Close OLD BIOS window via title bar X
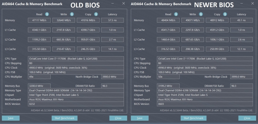Image resolution: width=258 pixels, height=124 pixels. (124, 4)
